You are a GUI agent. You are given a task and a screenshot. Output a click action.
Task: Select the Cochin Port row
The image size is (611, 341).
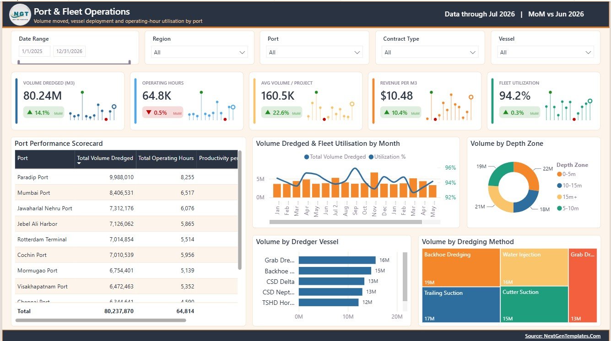tap(126, 255)
